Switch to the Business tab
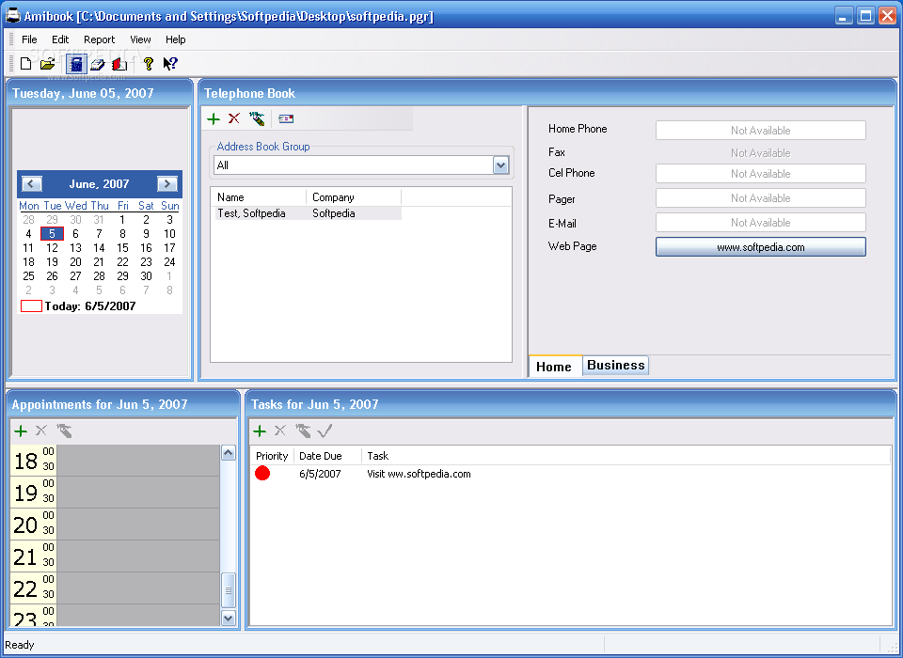 pos(615,366)
